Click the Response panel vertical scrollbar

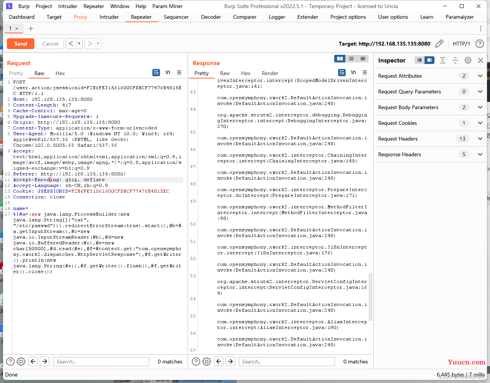click(371, 296)
